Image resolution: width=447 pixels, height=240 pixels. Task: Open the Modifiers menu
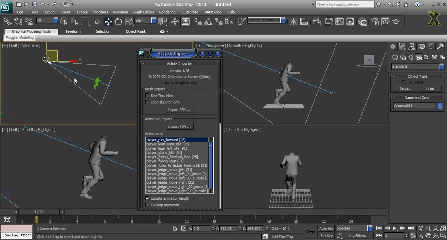coord(100,12)
